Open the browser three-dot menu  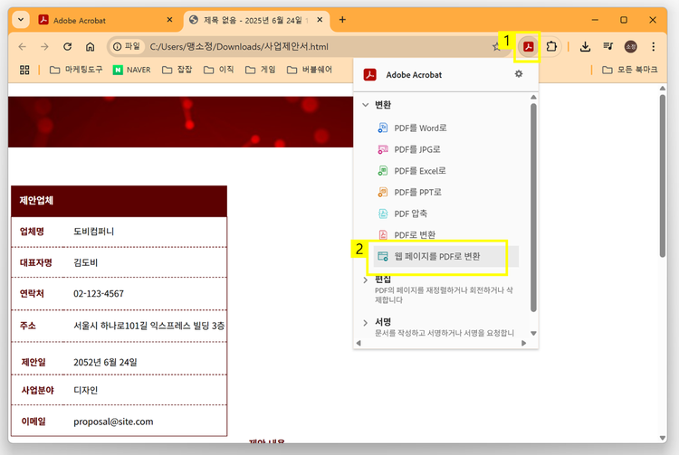(653, 47)
